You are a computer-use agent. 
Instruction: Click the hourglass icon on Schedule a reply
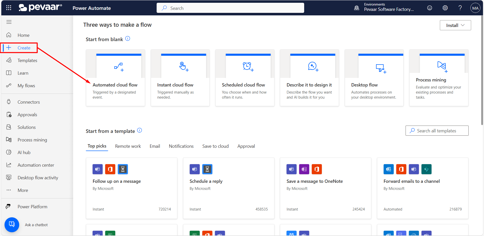(x=207, y=169)
